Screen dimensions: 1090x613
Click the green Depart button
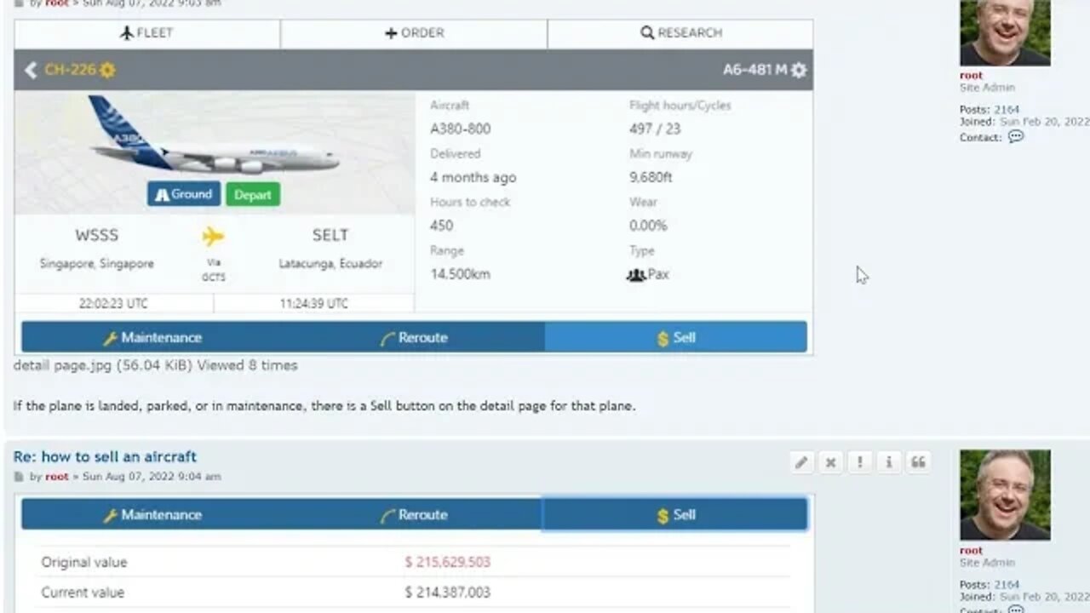coord(252,194)
